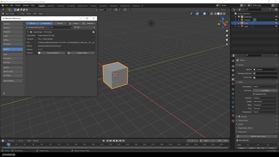Click the Report a Bug button
279x157 pixels.
coord(81,53)
